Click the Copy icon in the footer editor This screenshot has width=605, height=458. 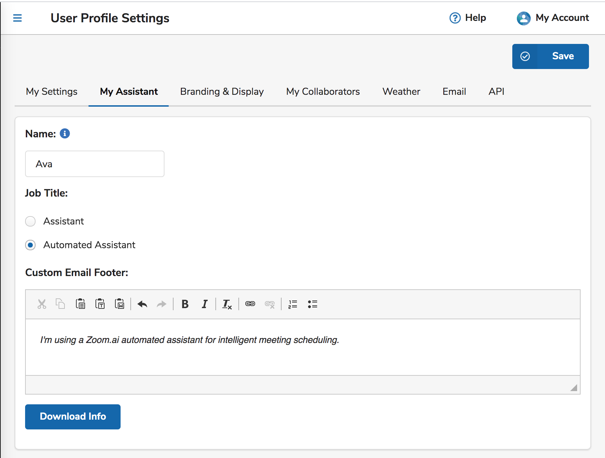click(x=60, y=304)
